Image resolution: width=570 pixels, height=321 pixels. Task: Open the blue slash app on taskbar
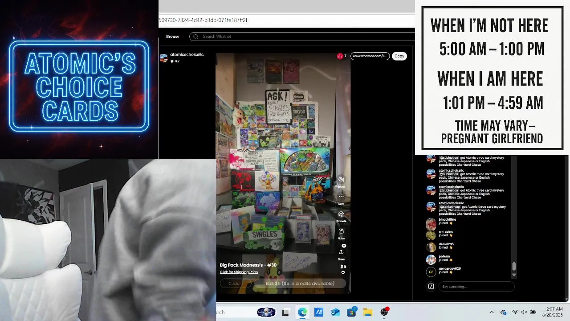click(x=319, y=313)
